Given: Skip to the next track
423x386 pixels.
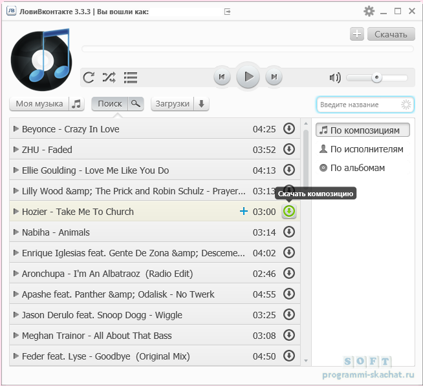Looking at the screenshot, I should click(x=274, y=77).
